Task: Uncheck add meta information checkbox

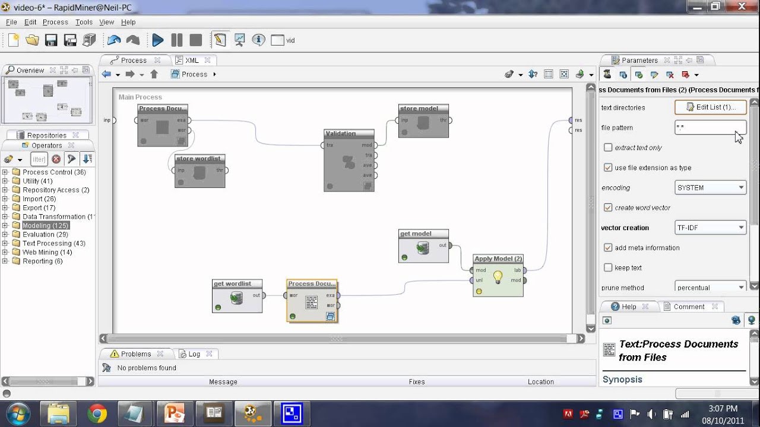Action: [608, 248]
